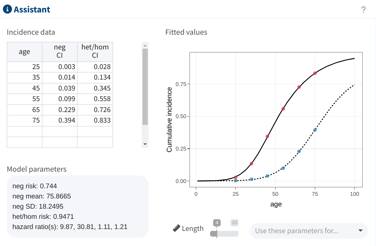This screenshot has width=376, height=246.
Task: Click the incidence table scrollbar thumb
Action: (145, 87)
